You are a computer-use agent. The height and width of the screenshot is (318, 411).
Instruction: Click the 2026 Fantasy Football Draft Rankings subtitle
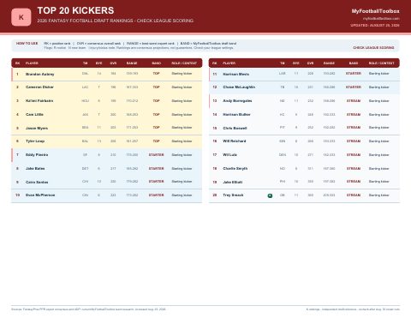click(x=116, y=21)
